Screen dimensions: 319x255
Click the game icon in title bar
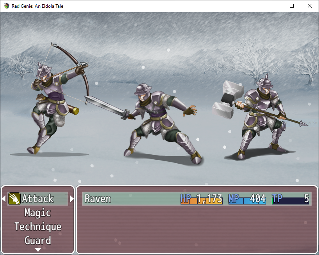[7, 6]
